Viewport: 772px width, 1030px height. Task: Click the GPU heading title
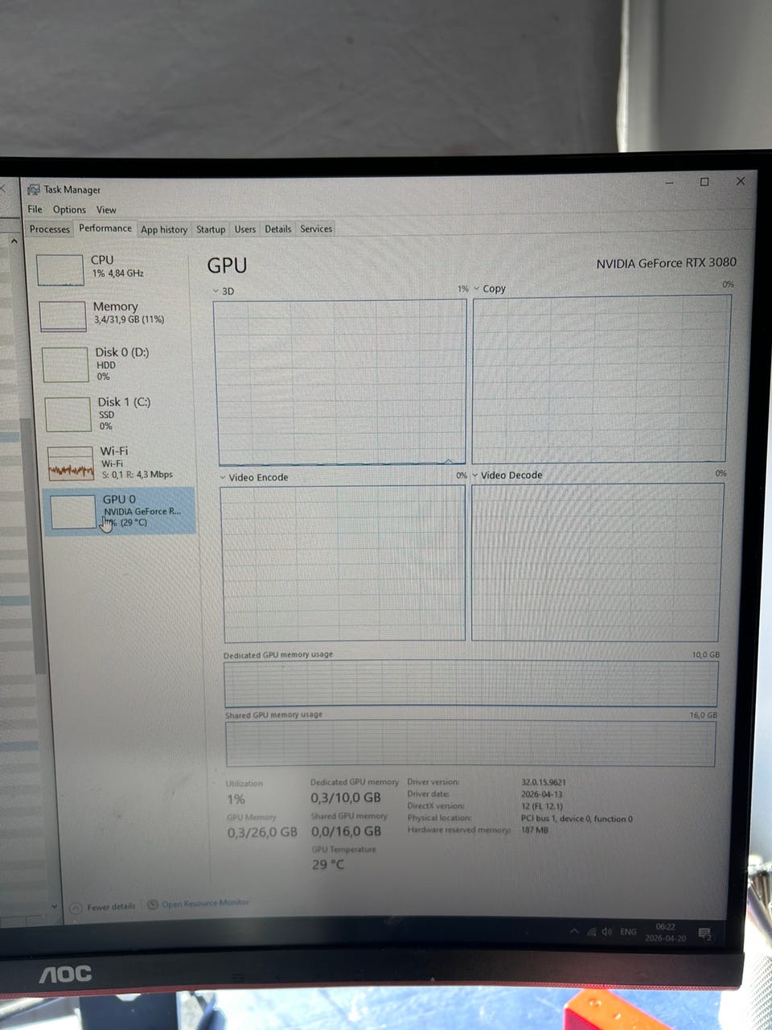pos(227,266)
